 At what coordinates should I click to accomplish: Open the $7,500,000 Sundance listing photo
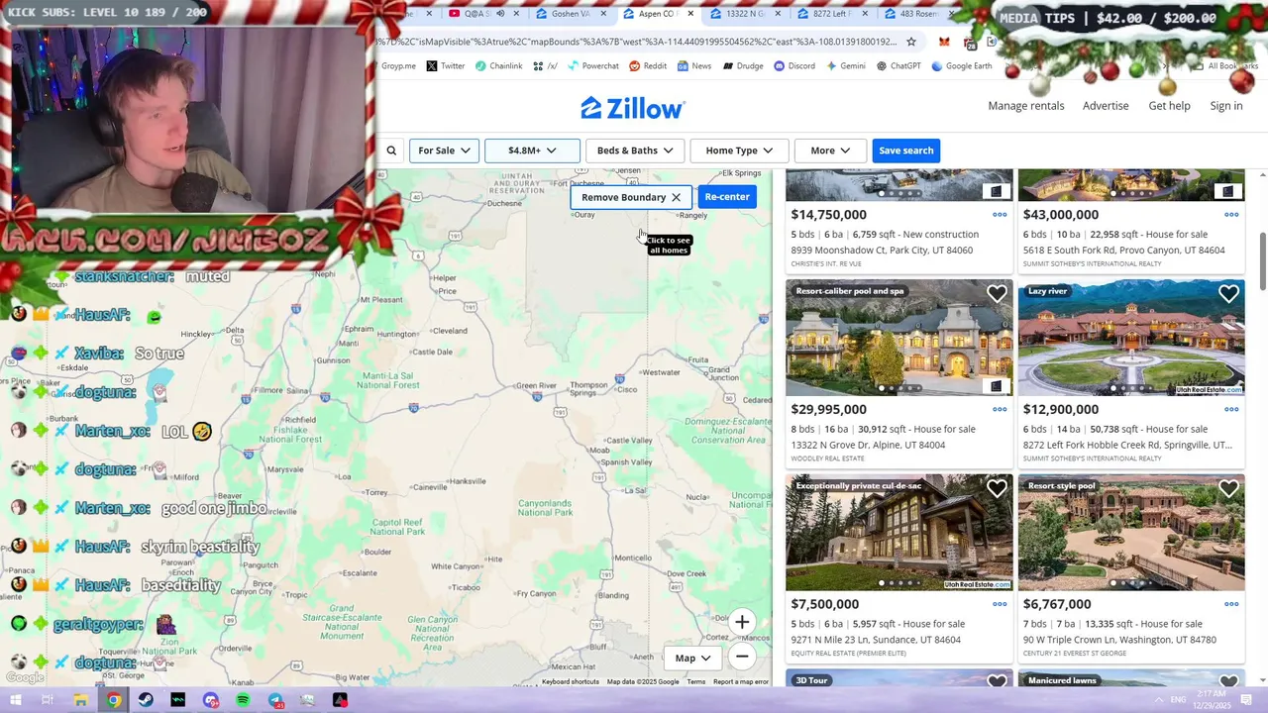[x=899, y=532]
